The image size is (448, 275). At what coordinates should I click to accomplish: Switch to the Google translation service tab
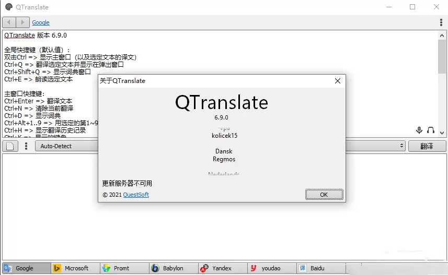pyautogui.click(x=27, y=268)
